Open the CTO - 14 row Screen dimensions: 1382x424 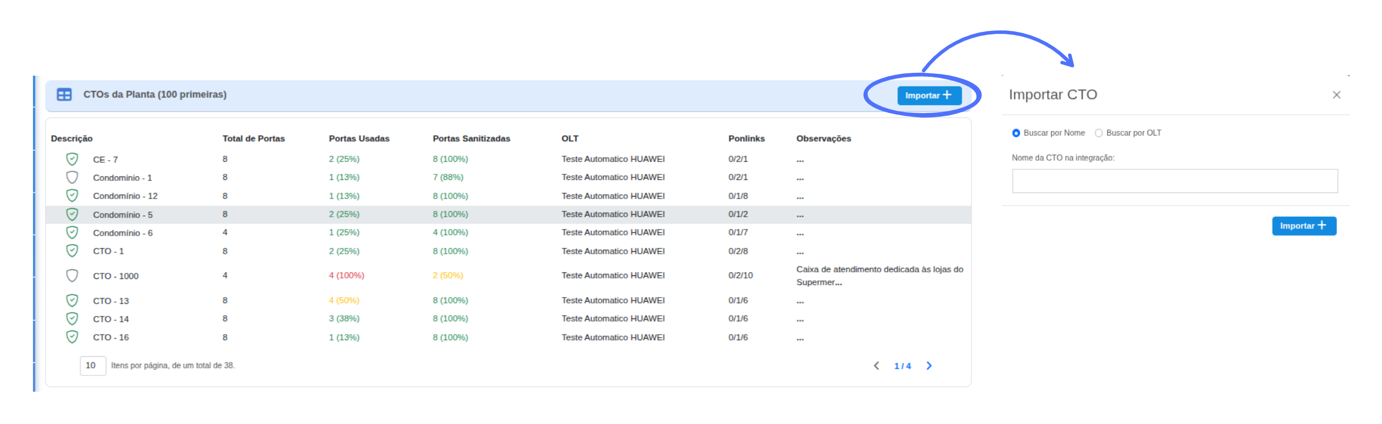tap(111, 319)
